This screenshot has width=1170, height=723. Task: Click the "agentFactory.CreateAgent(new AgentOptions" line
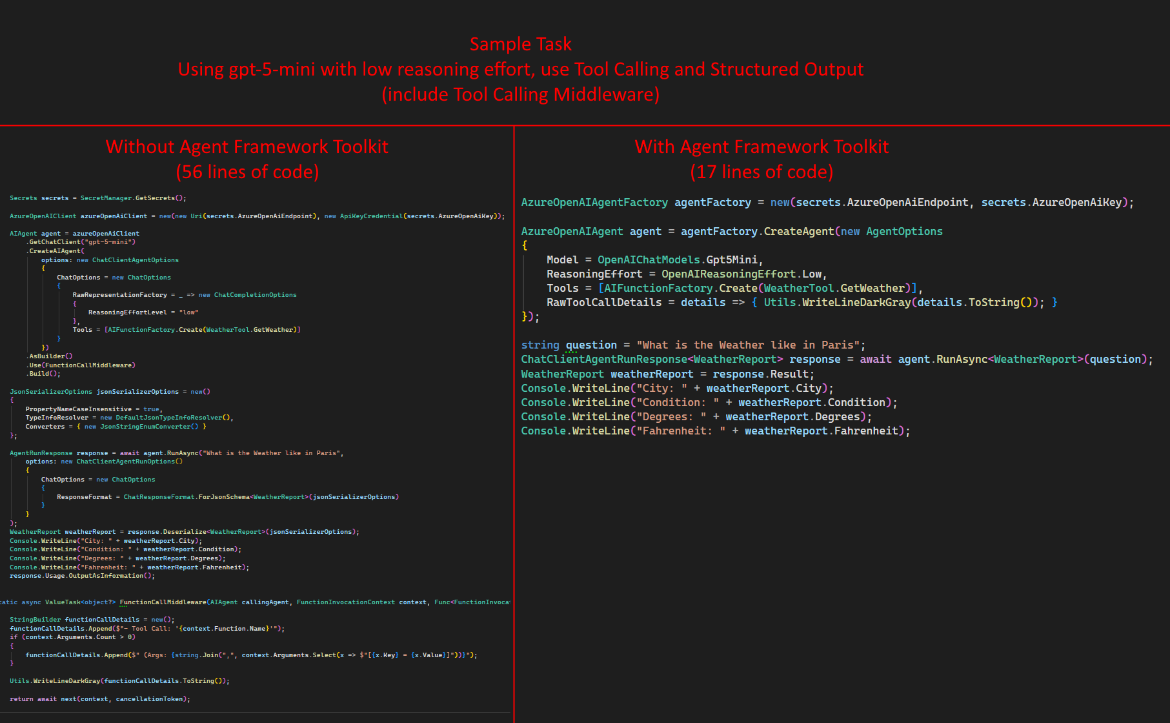tap(732, 231)
